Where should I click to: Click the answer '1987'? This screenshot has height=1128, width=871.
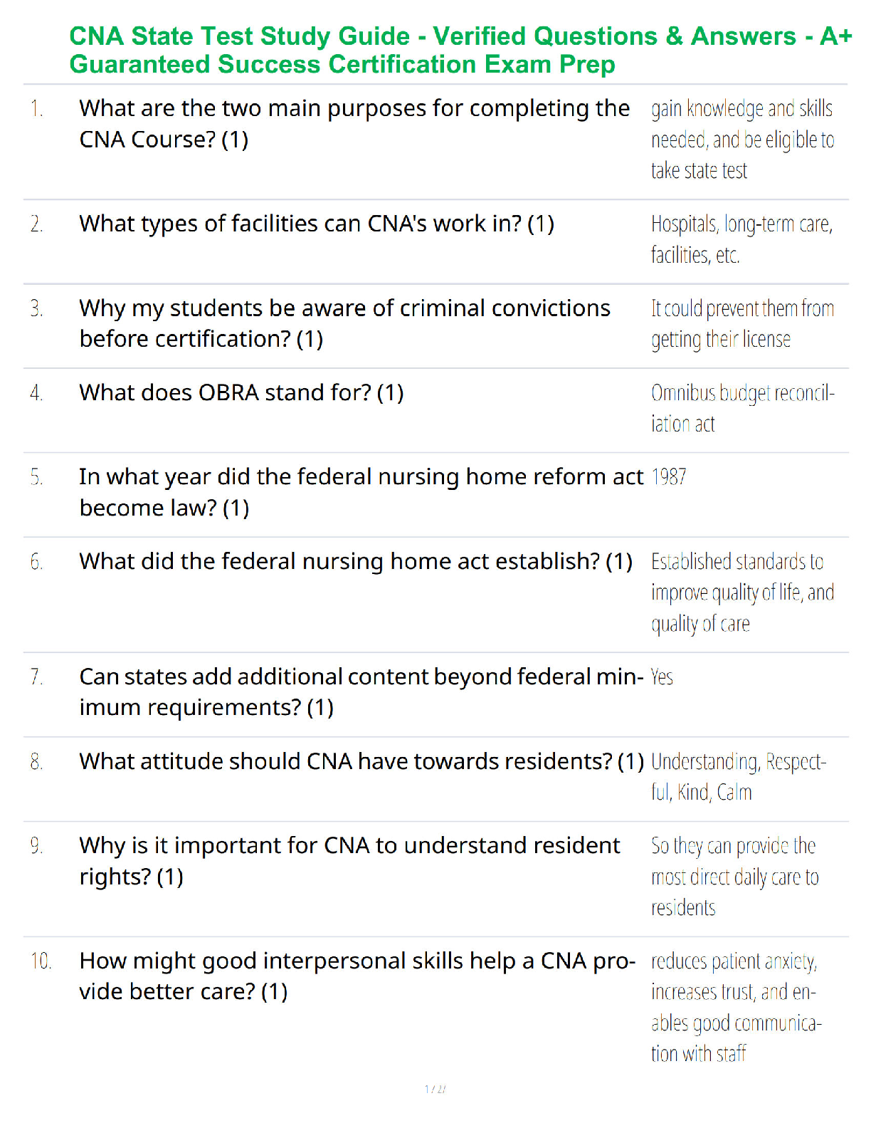coord(669,476)
